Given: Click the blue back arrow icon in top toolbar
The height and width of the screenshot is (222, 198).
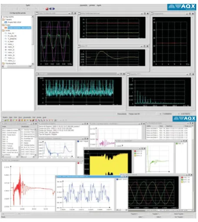Looking at the screenshot, I should [x=50, y=9].
